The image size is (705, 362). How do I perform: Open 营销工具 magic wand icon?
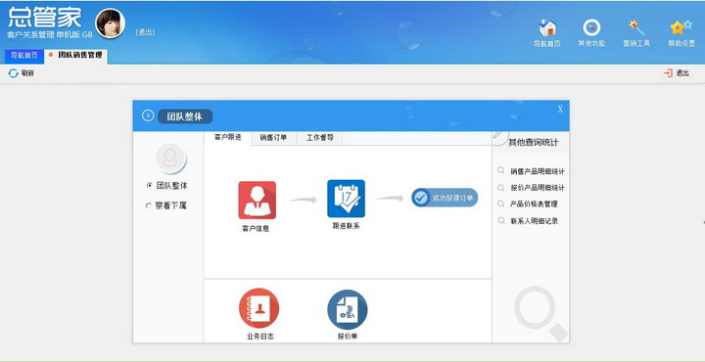coord(636,27)
